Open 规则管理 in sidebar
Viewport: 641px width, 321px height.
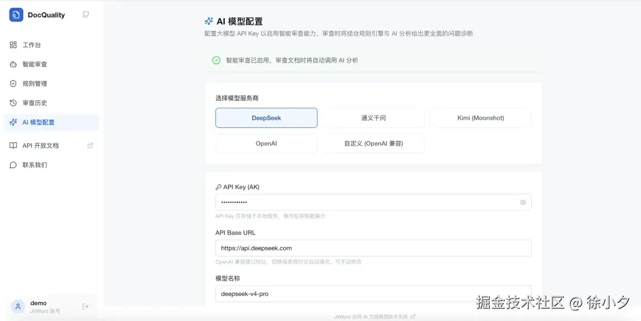click(52, 84)
